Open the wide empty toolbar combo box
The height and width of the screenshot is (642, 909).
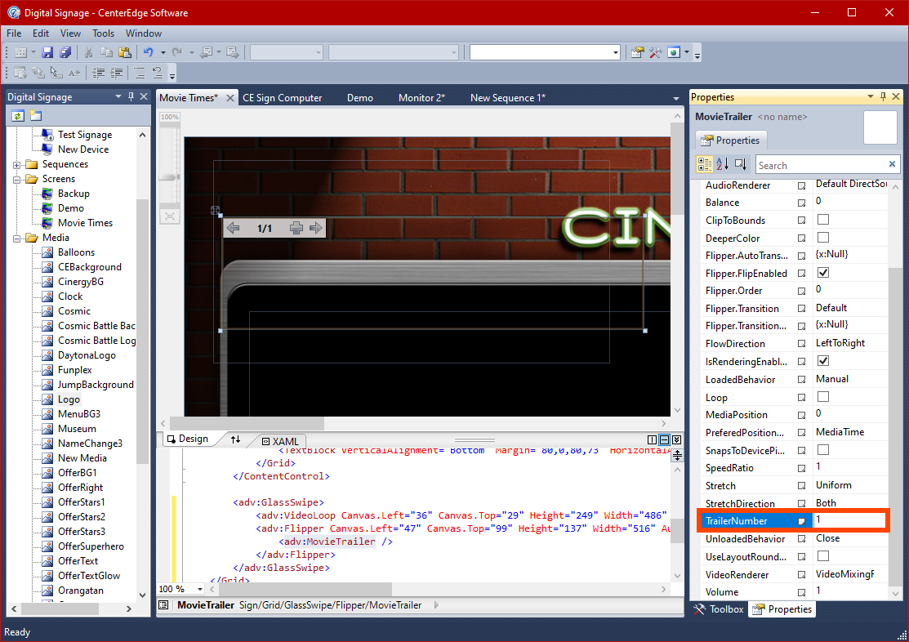(x=545, y=53)
